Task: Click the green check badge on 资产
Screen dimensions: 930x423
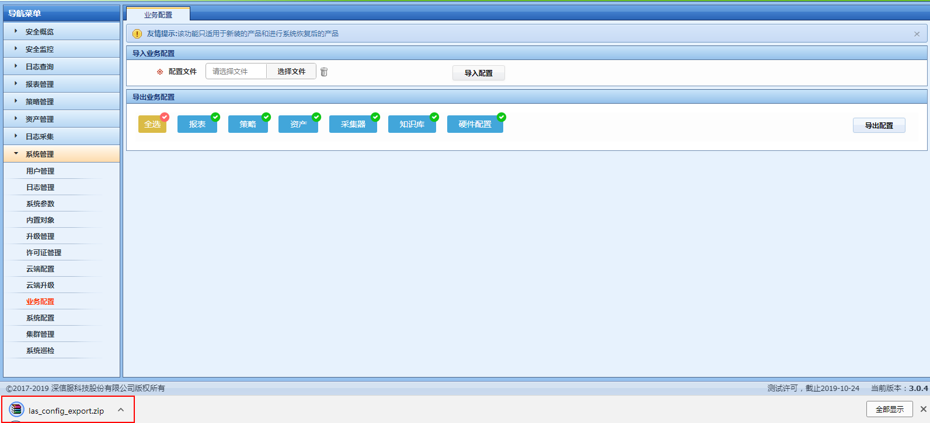Action: coord(316,117)
